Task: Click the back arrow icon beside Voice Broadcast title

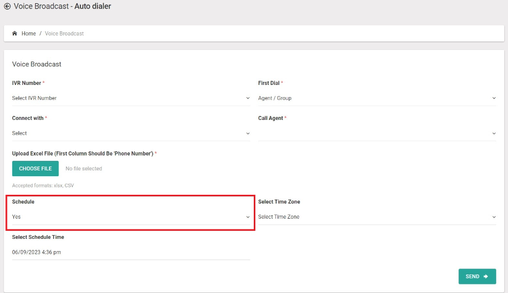Action: pos(7,6)
